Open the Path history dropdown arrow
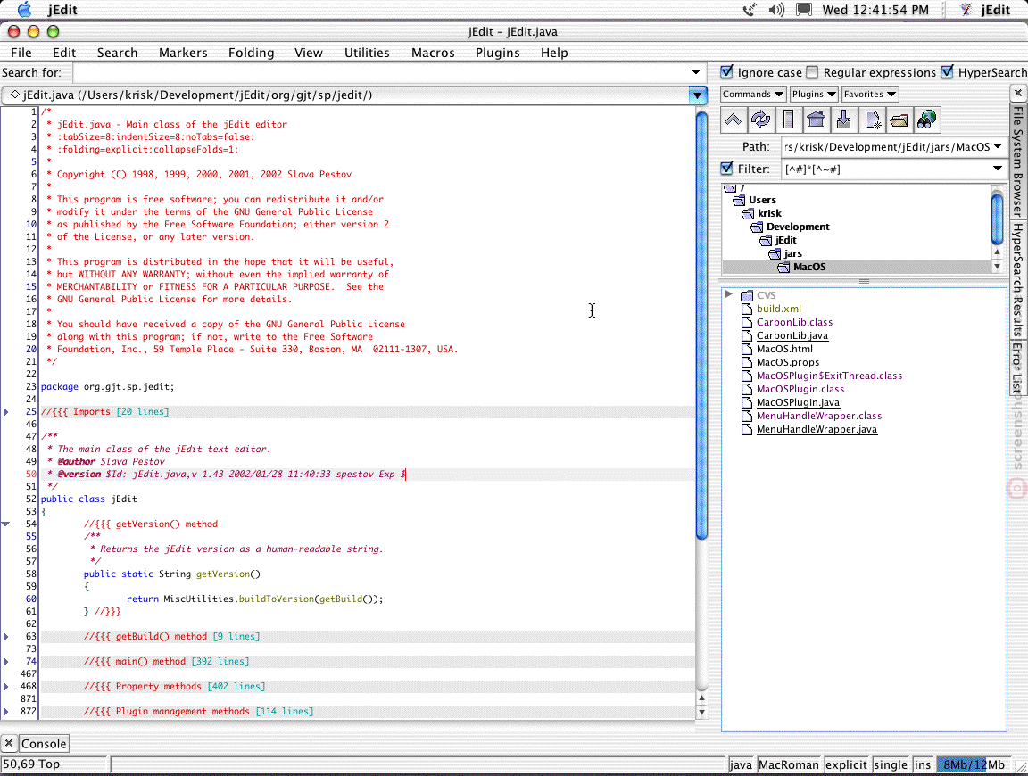Screen dimensions: 1028x776 pos(997,146)
